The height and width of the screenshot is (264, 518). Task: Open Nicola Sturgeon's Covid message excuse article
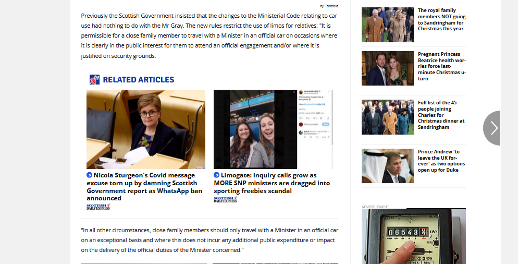[144, 187]
